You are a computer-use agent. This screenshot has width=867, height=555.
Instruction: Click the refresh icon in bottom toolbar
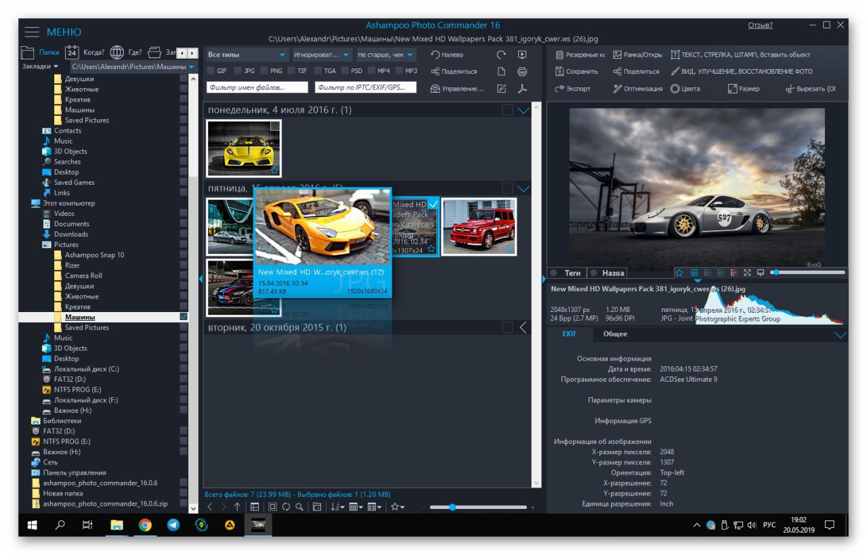point(286,507)
